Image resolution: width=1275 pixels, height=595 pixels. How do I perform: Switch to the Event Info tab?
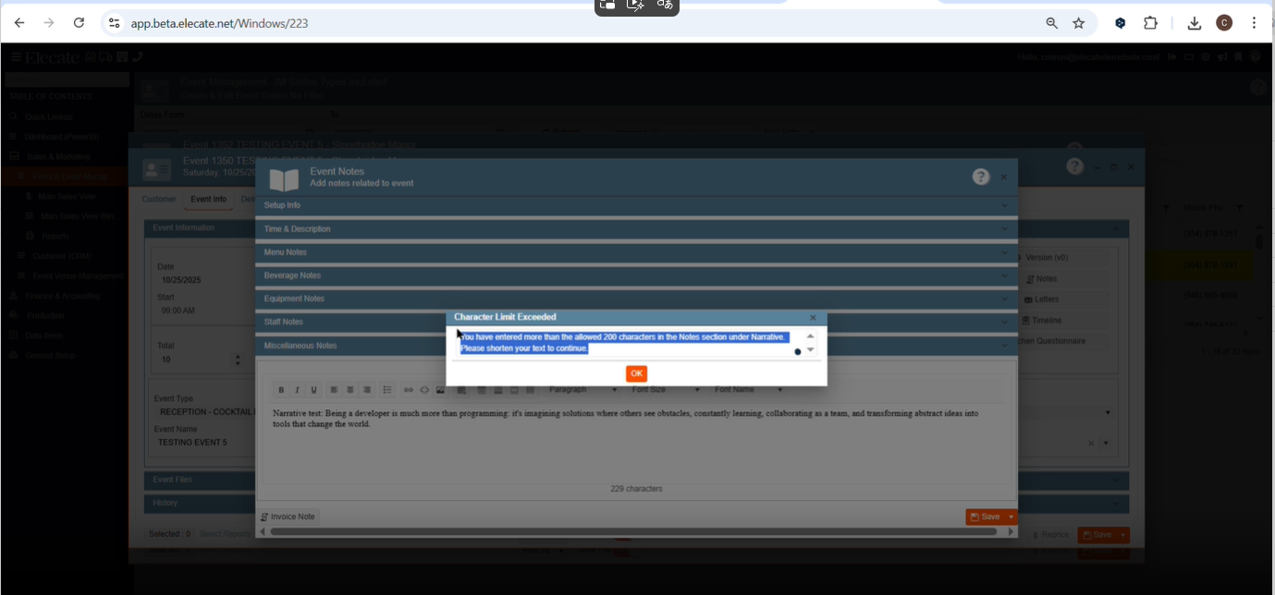pos(208,200)
